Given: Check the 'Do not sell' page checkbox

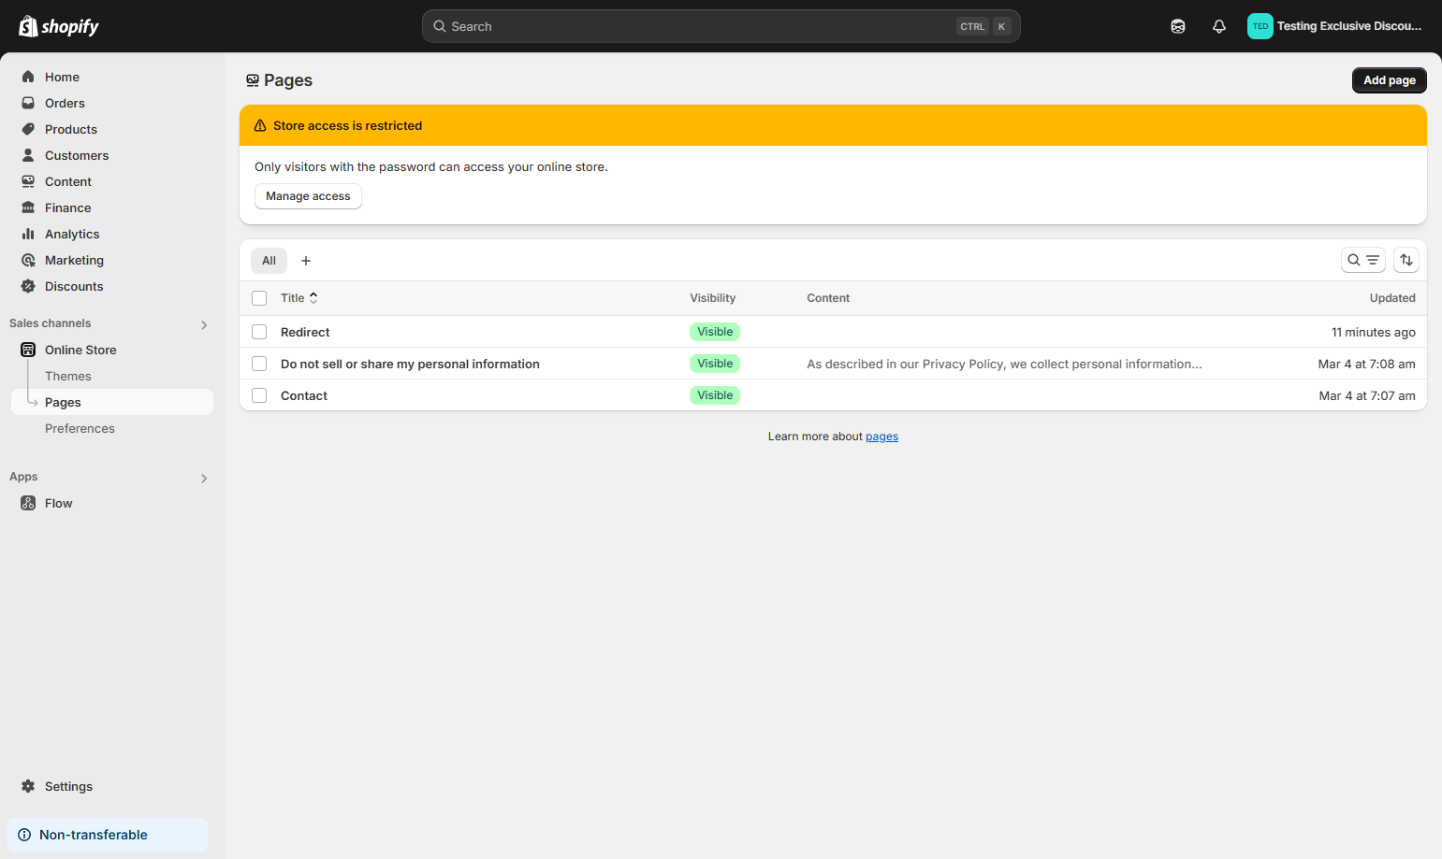Looking at the screenshot, I should pos(259,364).
